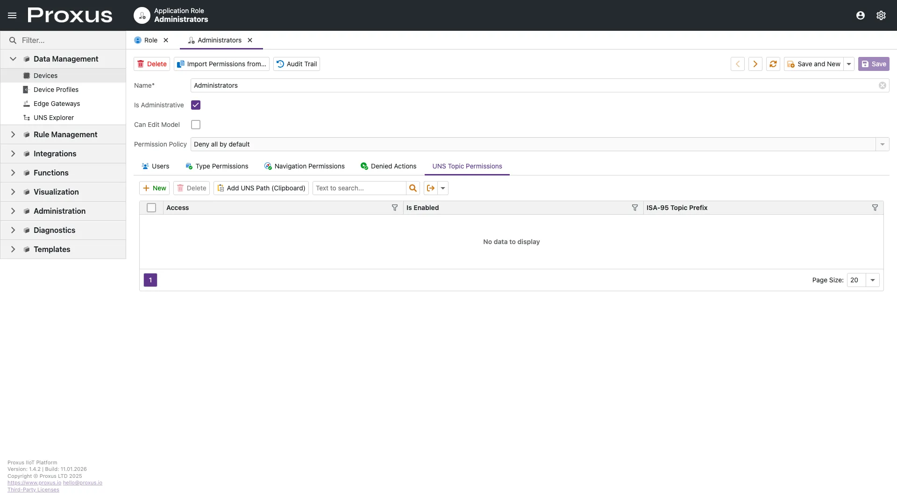Screen dimensions: 897x504
Task: Click the export icon button
Action: pyautogui.click(x=431, y=188)
